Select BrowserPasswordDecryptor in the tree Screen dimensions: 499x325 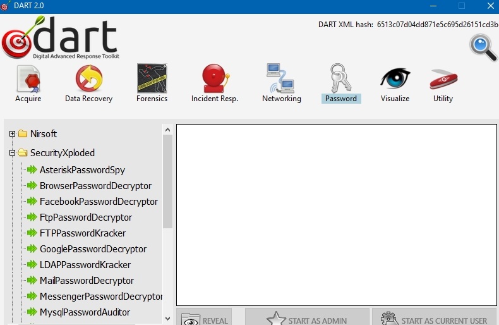[x=95, y=186]
